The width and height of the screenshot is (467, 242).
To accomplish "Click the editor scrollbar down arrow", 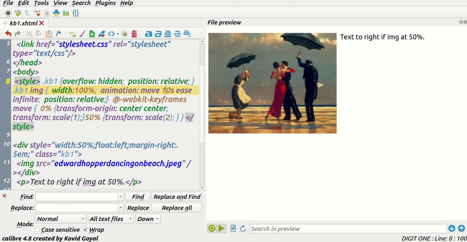I will coord(202,188).
